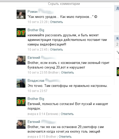Open the 10 окт в 23:57 timestamp

coord(38,91)
